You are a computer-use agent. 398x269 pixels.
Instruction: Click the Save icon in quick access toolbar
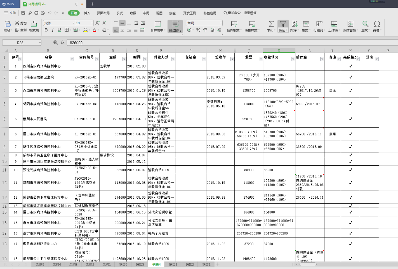click(23, 13)
